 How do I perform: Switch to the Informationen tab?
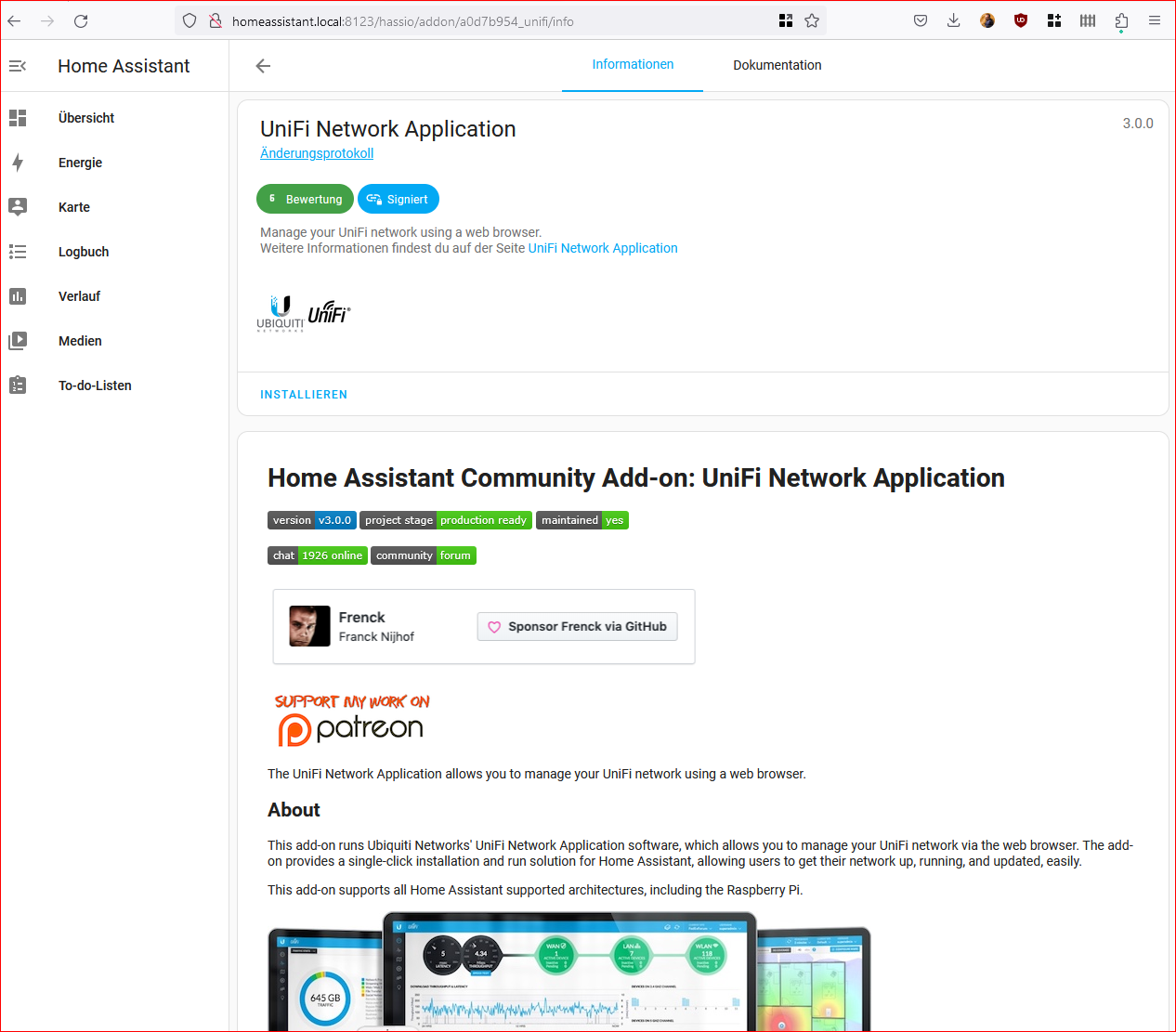tap(633, 65)
